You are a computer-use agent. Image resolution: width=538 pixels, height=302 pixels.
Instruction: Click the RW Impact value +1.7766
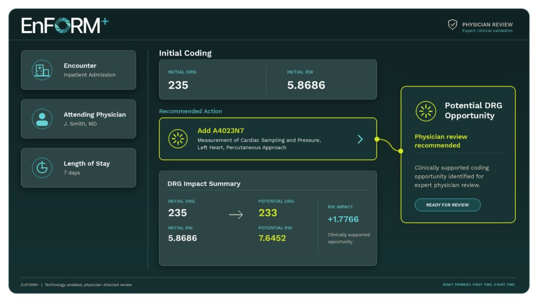pyautogui.click(x=343, y=219)
